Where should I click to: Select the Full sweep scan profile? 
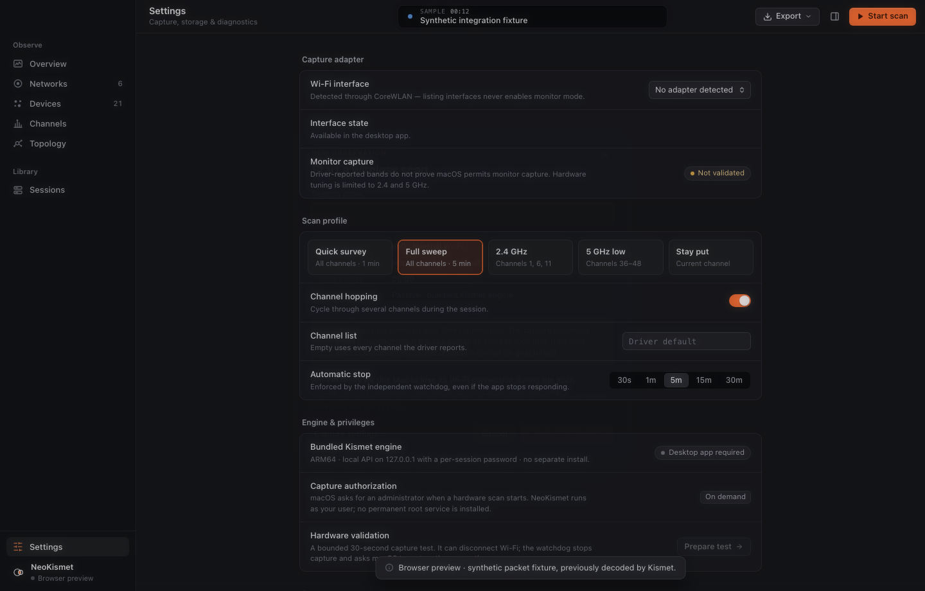440,257
